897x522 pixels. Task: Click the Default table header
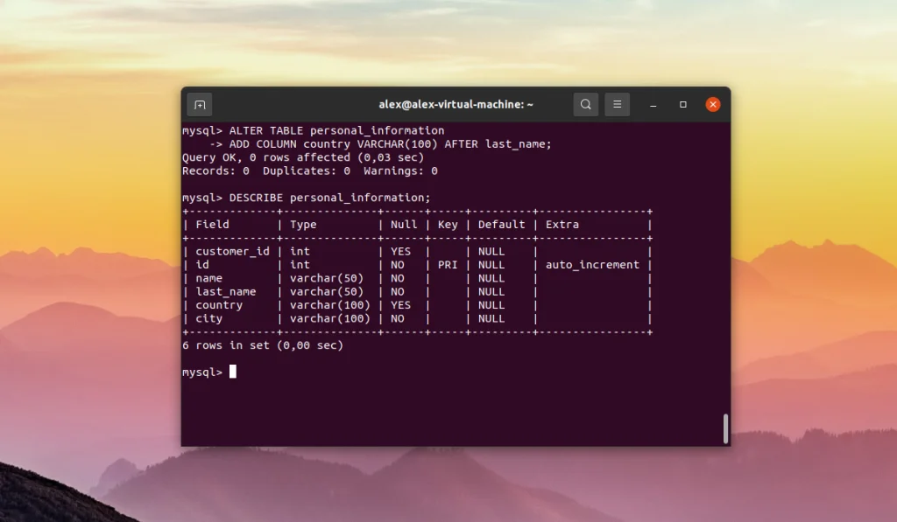click(501, 224)
